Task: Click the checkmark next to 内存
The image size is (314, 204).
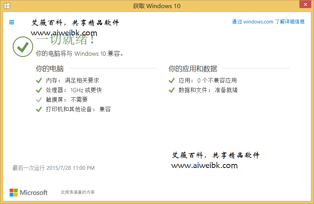Action: (x=39, y=80)
